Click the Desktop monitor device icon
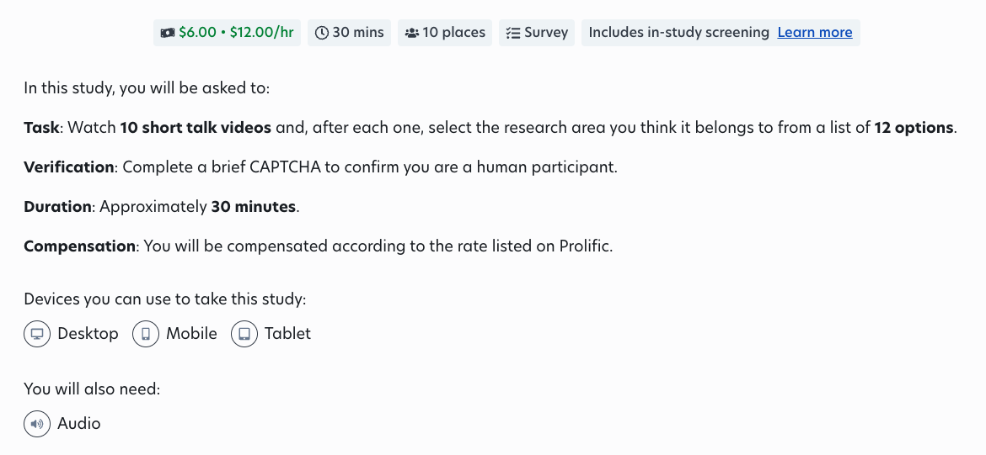Screen dimensions: 986x455 pyautogui.click(x=37, y=334)
